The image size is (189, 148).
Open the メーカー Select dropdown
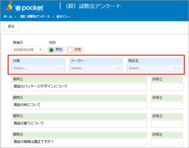coord(96,68)
